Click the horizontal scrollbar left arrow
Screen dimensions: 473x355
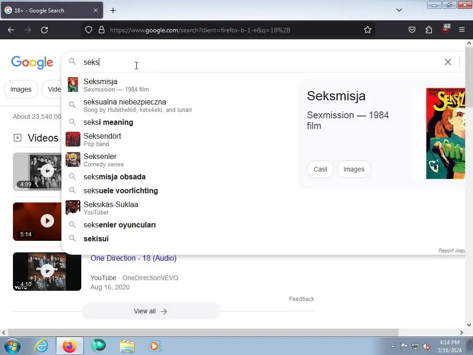pos(4,332)
